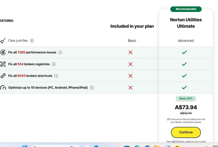Viewport: 218px width, 147px height.
Task: Click info icon next to broken shortcuts
Action: coord(56,76)
